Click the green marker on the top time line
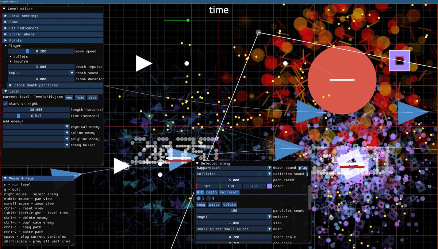Screen dimensions: 438x249 pos(188,20)
